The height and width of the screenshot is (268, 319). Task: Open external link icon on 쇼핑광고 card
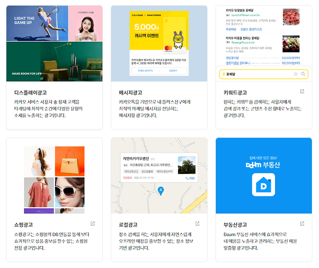point(93,223)
